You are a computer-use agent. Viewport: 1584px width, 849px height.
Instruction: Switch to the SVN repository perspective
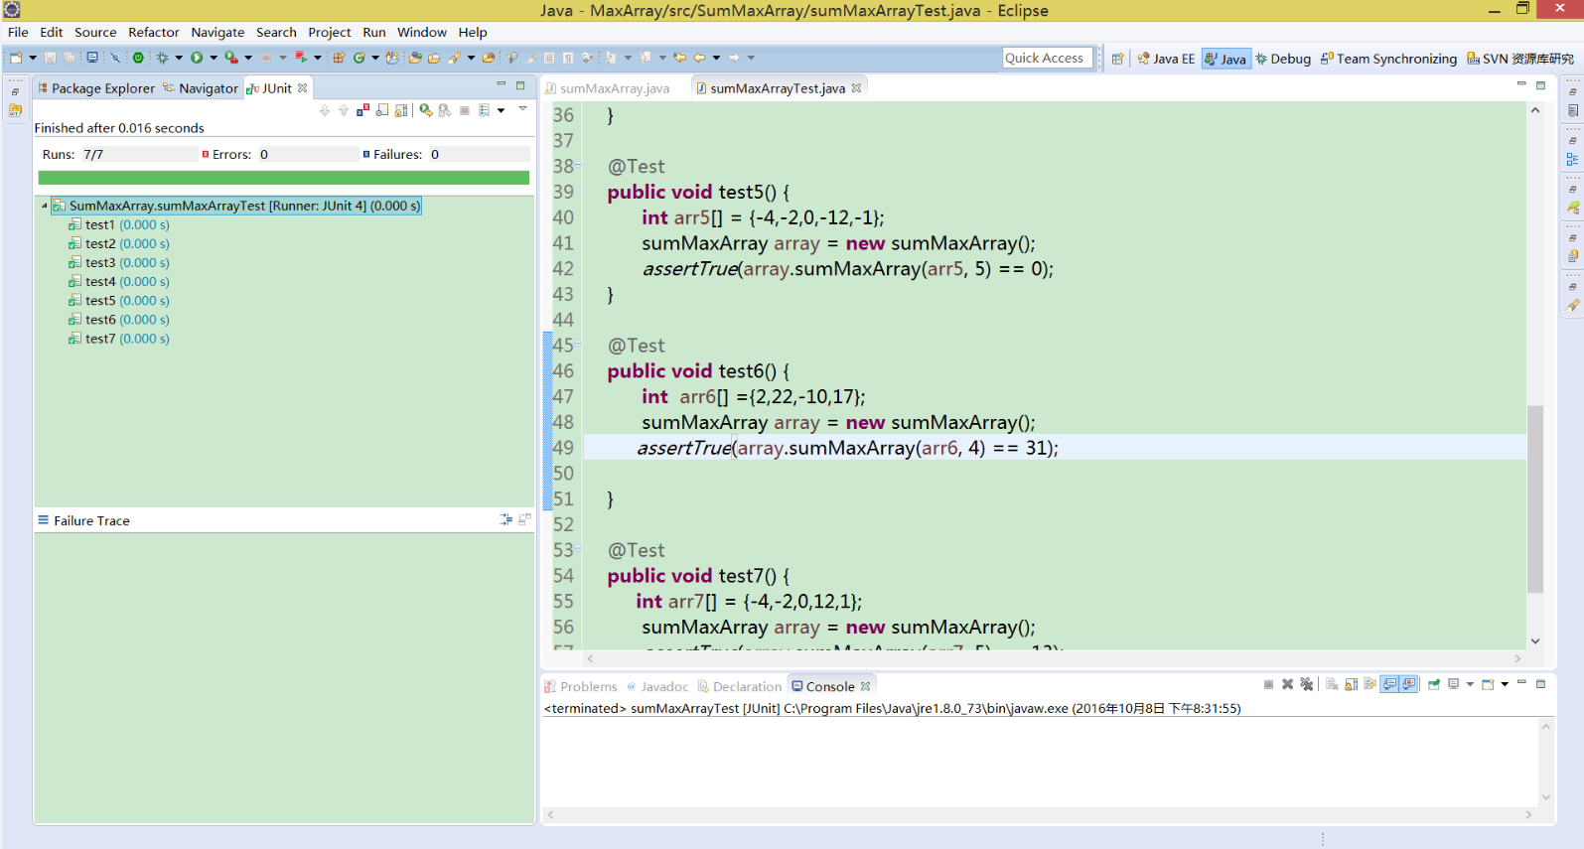tap(1520, 59)
